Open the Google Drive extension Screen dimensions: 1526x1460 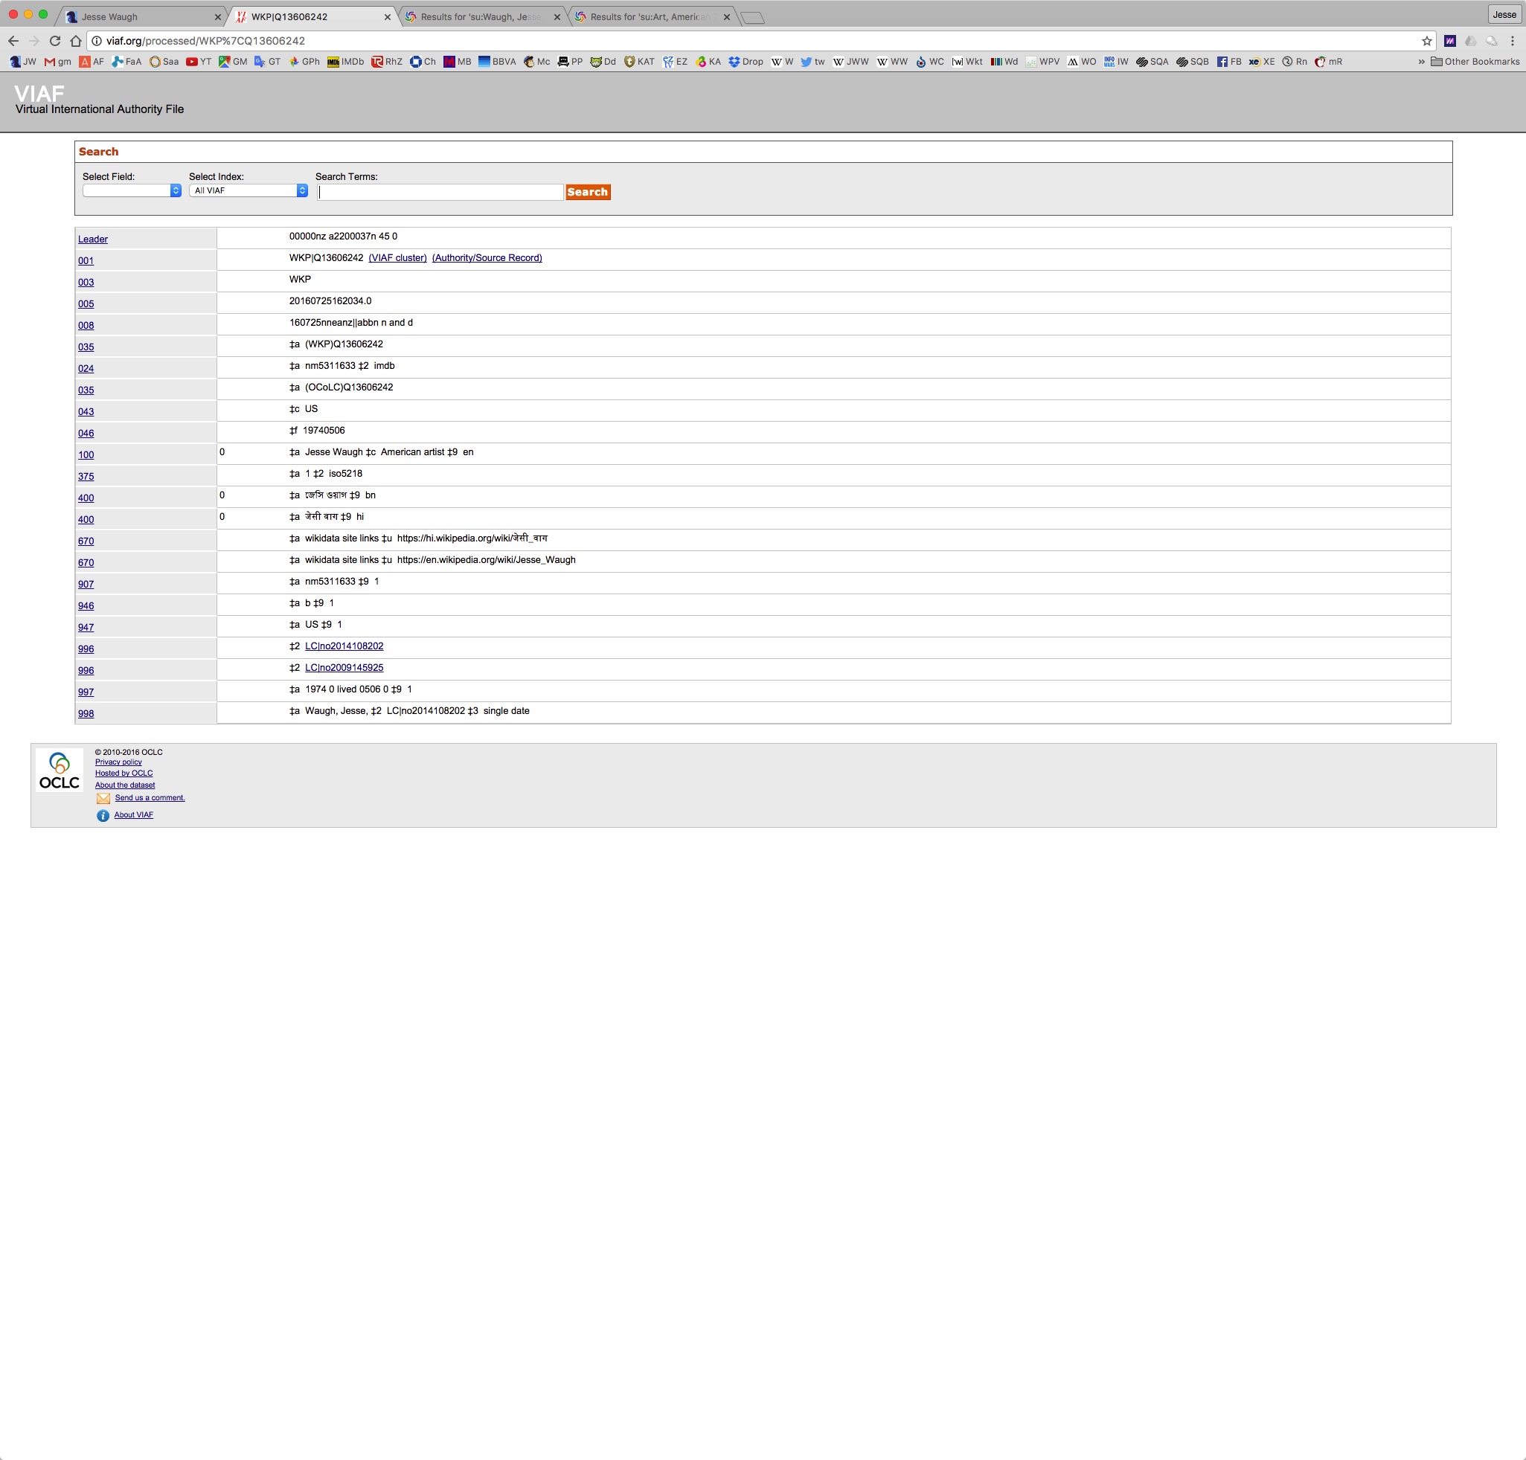click(1471, 41)
